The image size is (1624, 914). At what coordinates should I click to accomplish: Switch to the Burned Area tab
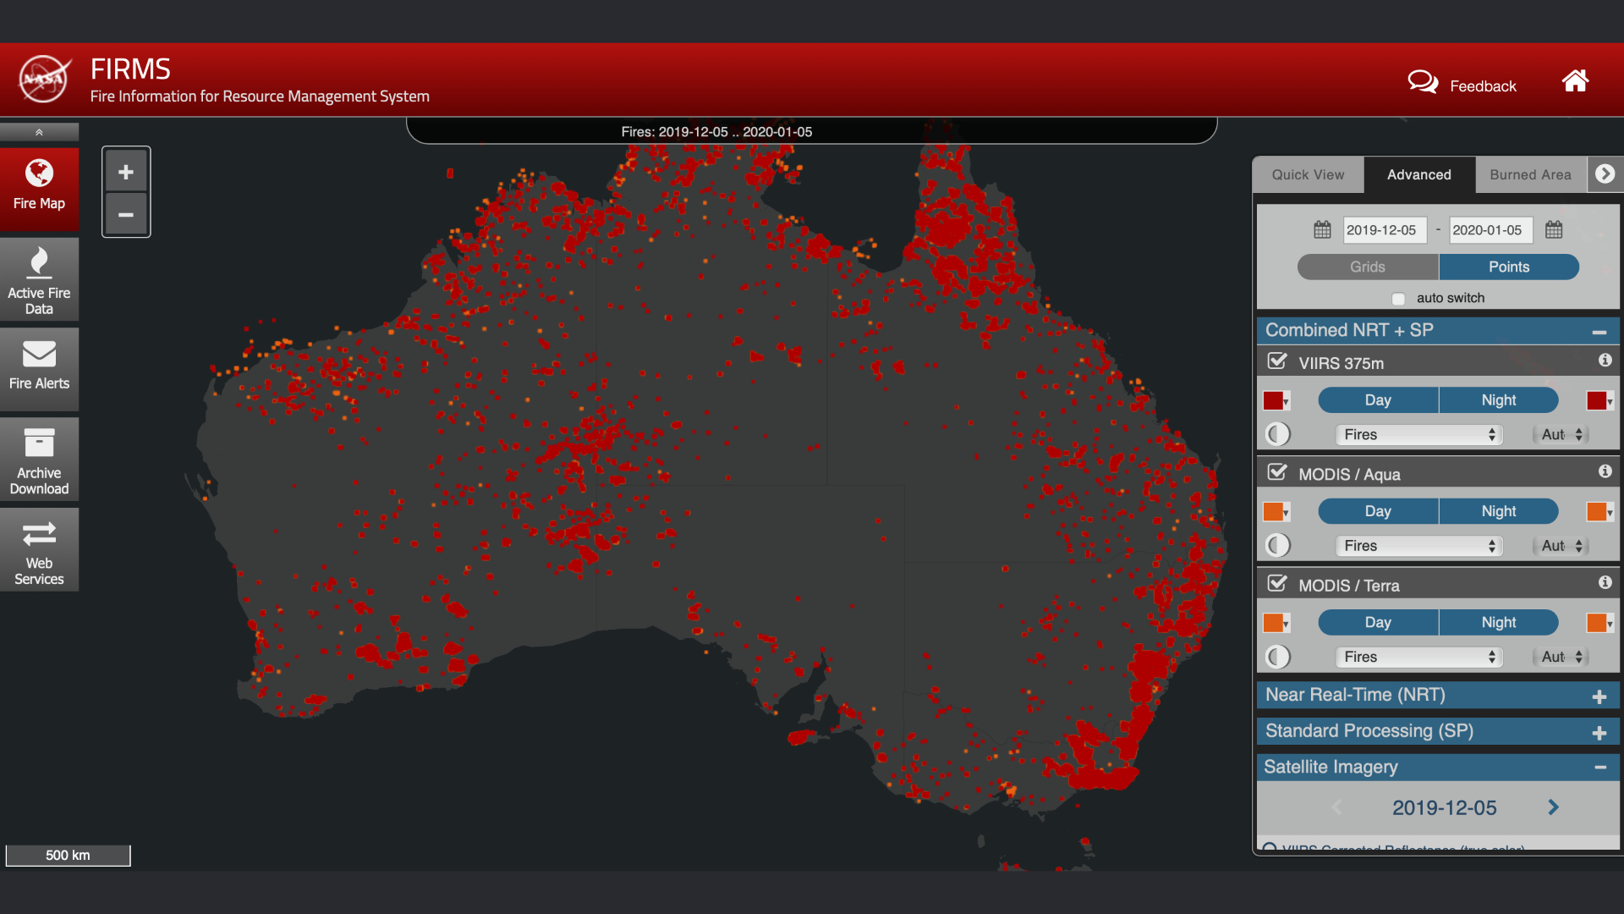(x=1530, y=174)
